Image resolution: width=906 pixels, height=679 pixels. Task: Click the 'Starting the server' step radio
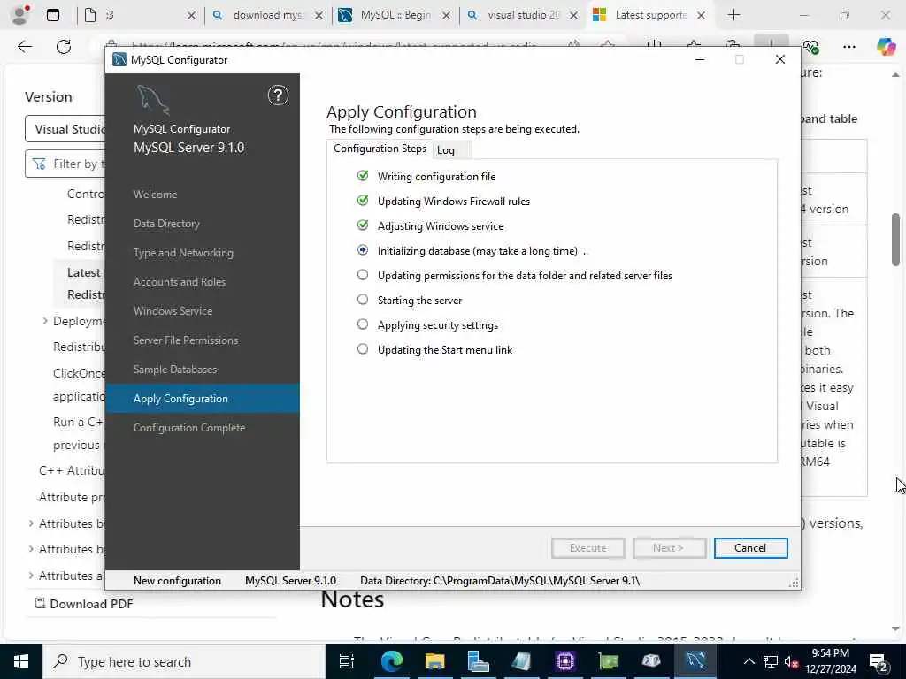pyautogui.click(x=363, y=300)
